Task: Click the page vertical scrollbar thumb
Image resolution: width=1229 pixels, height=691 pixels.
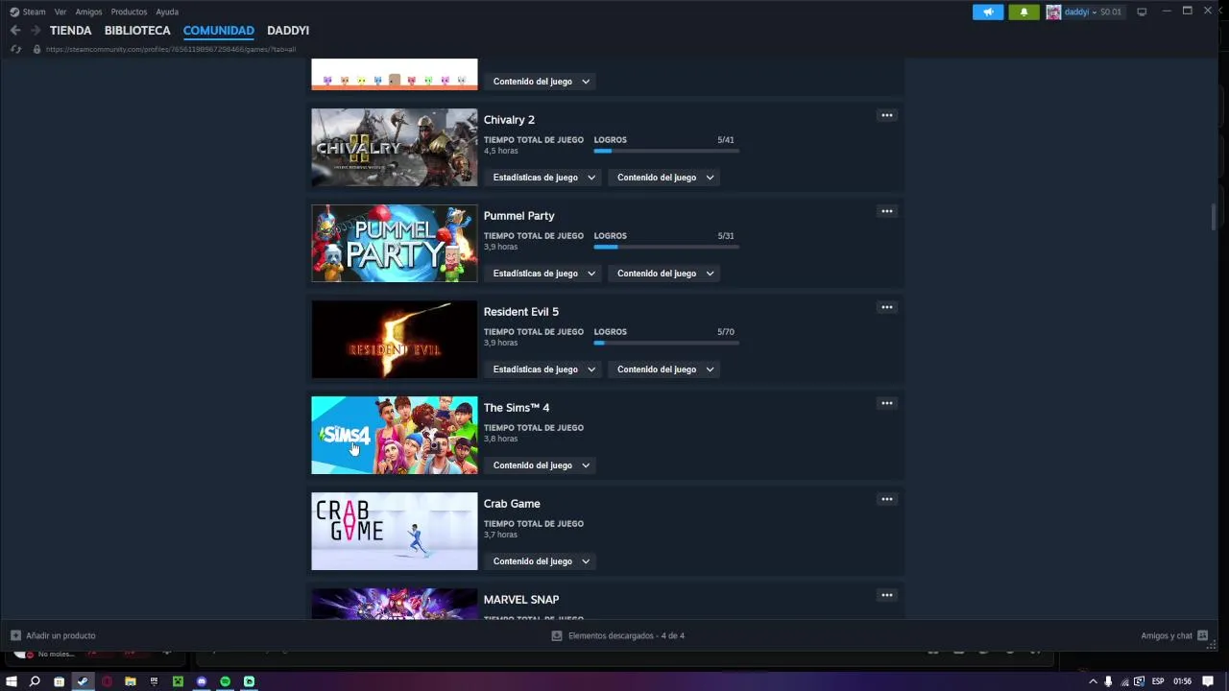Action: tap(1214, 217)
